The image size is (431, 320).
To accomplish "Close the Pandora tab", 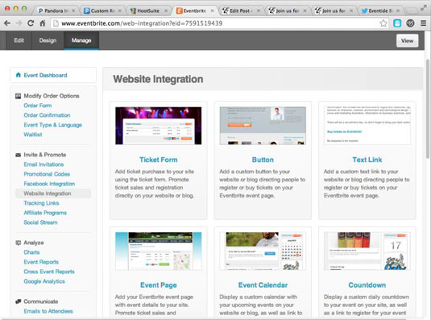I will pyautogui.click(x=73, y=10).
